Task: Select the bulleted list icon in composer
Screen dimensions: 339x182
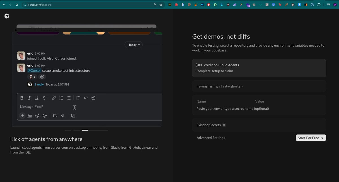Action: click(69, 98)
